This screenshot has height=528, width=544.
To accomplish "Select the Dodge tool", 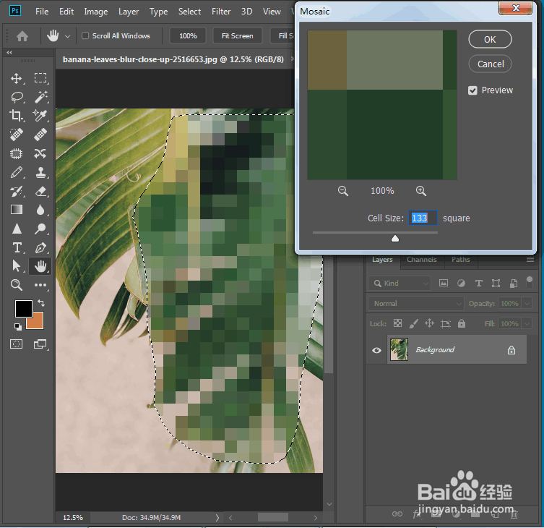I will (x=40, y=229).
